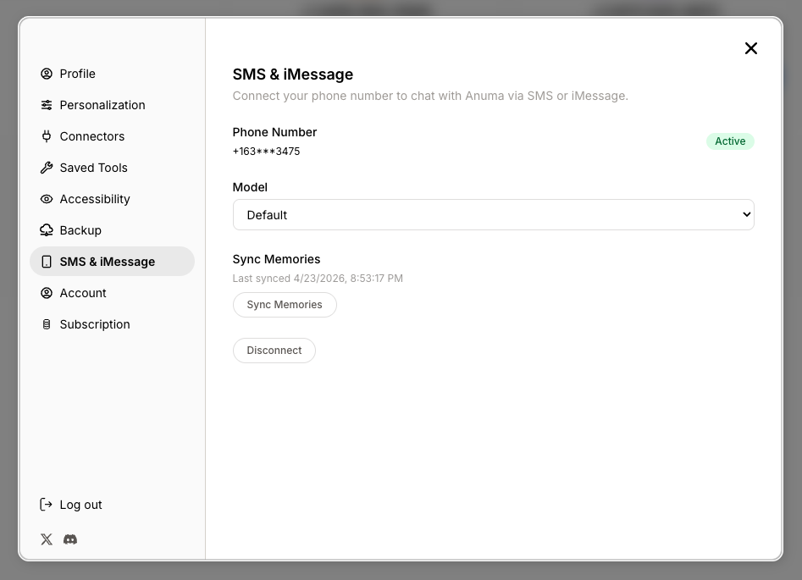Click the Saved Tools wrench icon
Image resolution: width=802 pixels, height=580 pixels.
click(x=47, y=168)
